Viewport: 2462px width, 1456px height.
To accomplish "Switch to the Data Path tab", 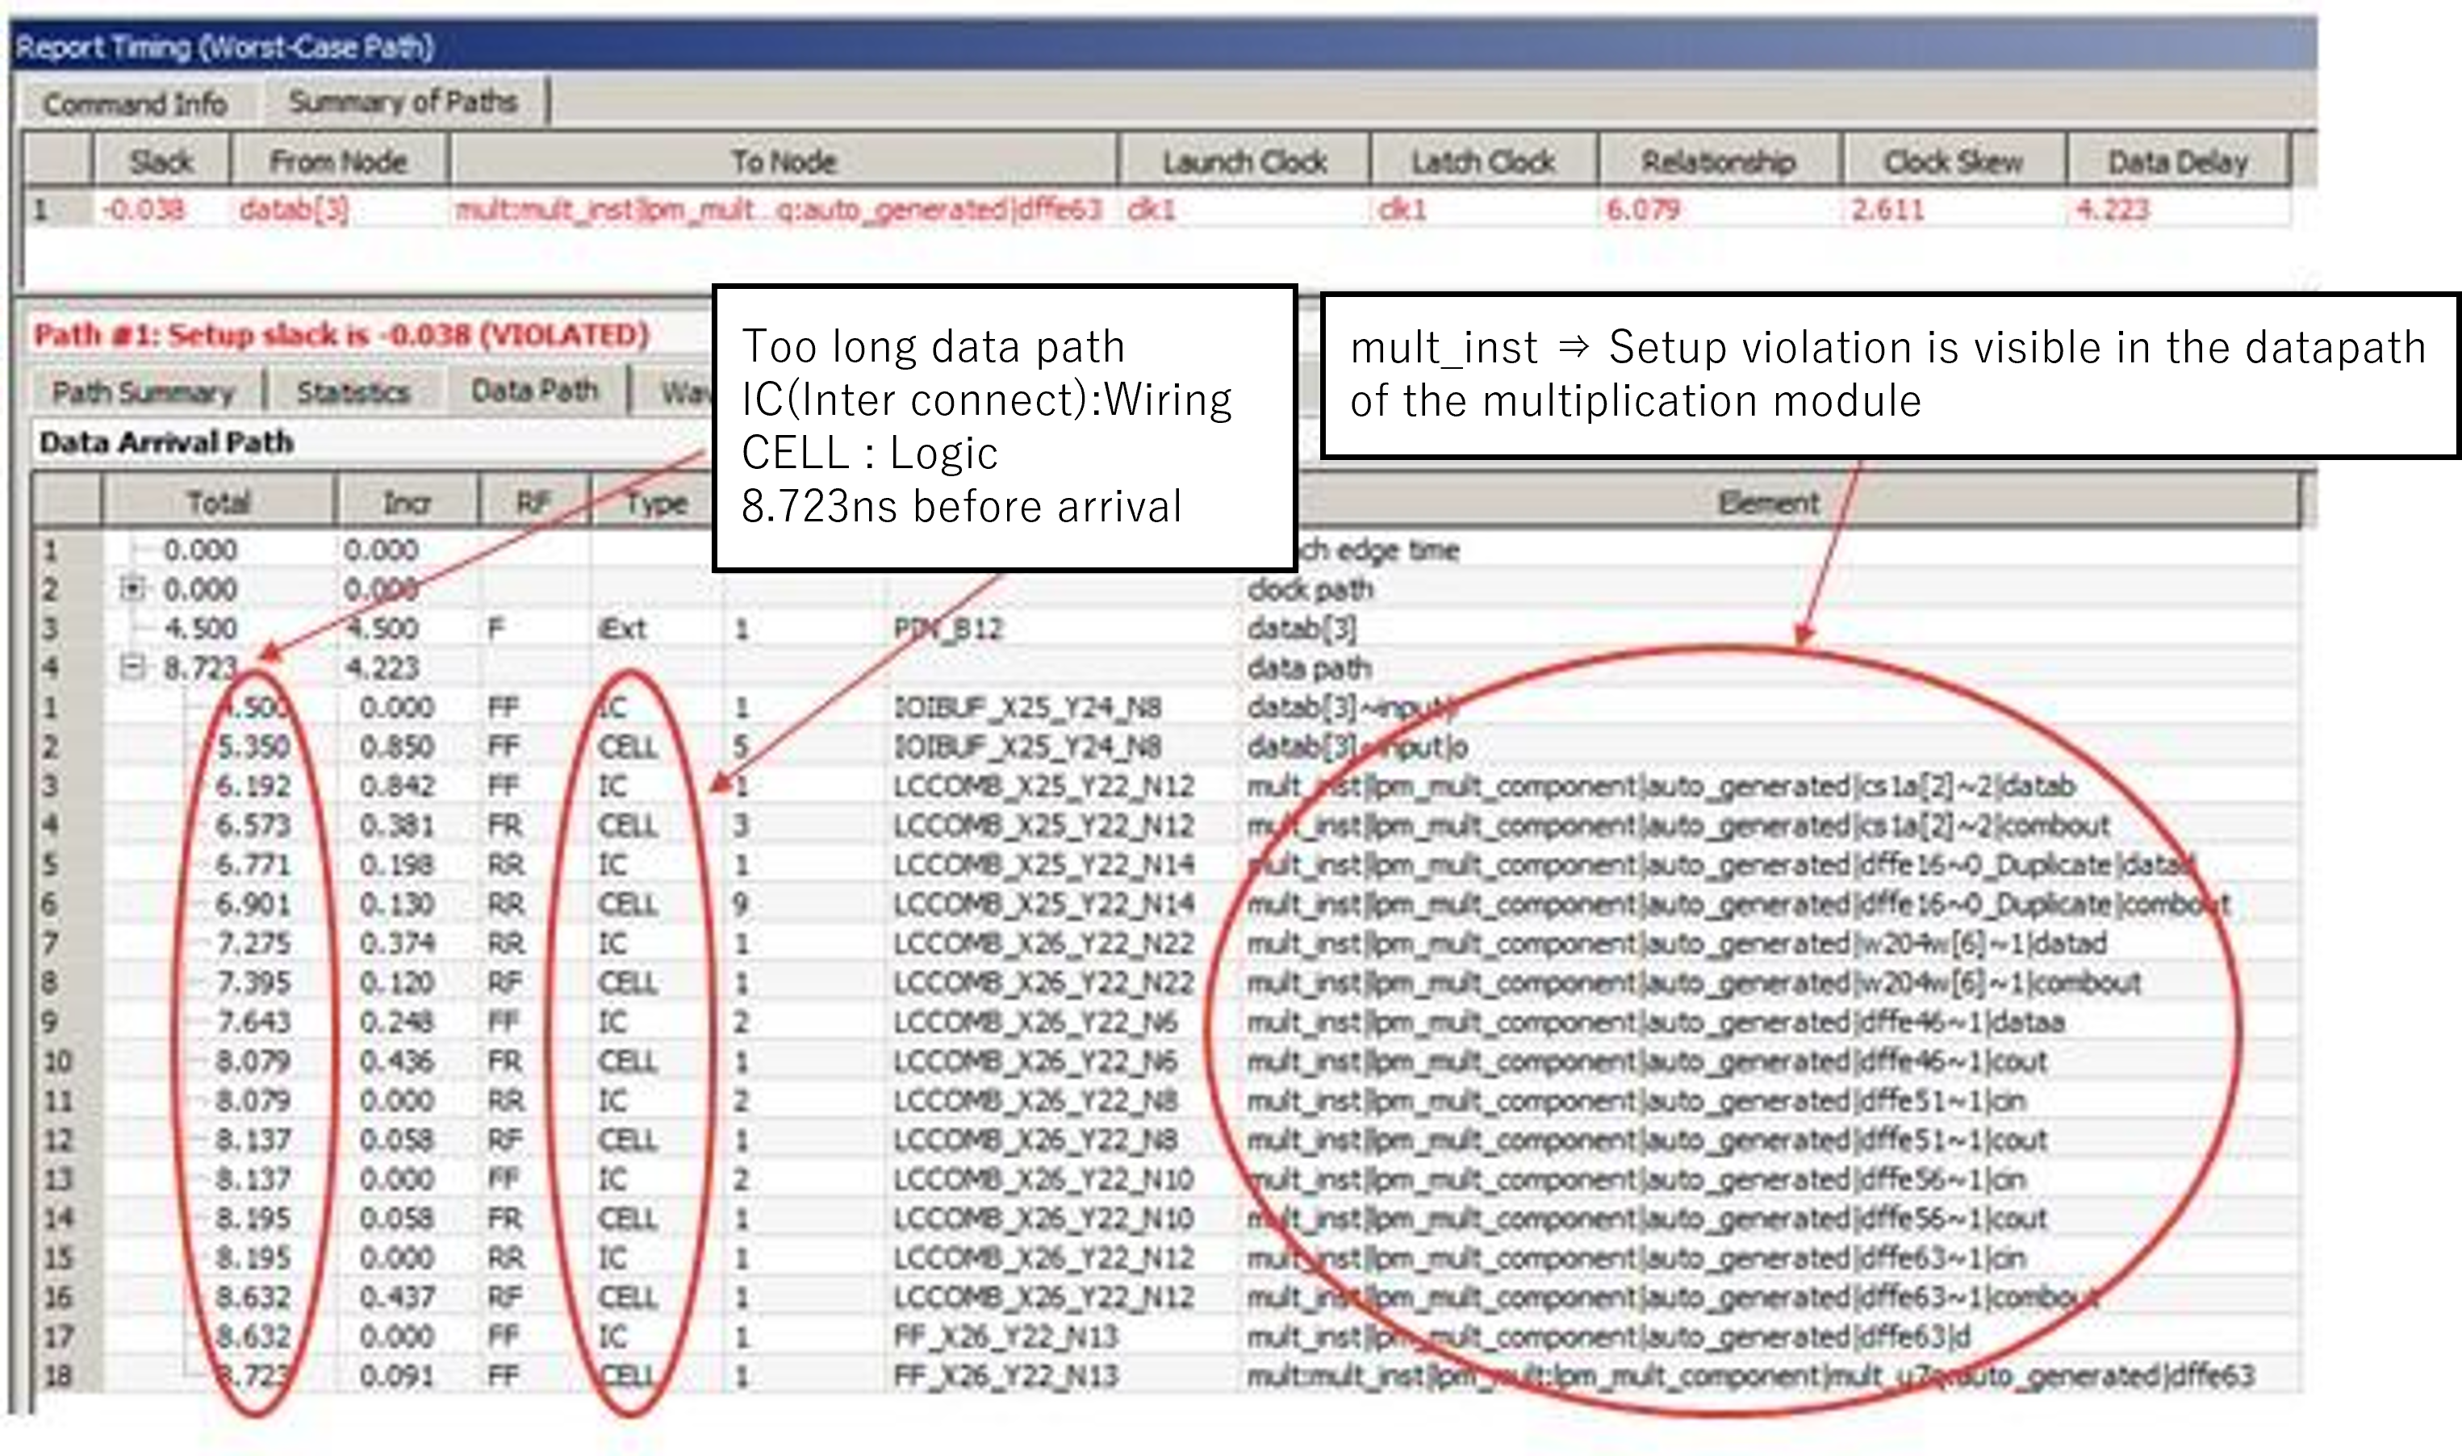I will 534,390.
